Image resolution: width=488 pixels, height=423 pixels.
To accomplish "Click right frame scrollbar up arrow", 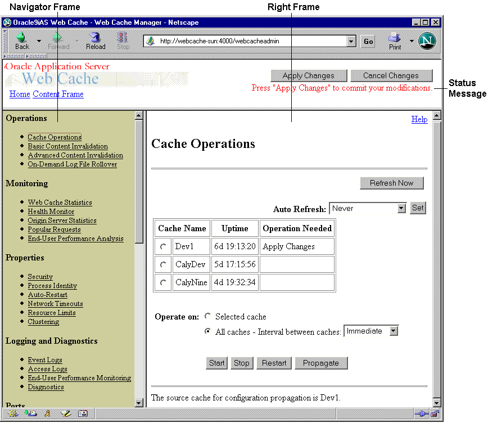I will pos(437,116).
